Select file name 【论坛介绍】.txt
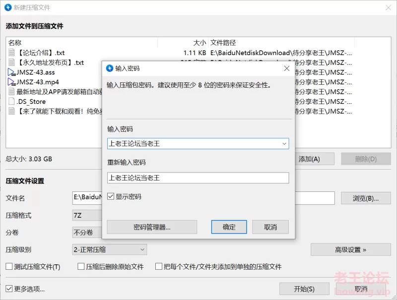The image size is (397, 300). click(41, 53)
